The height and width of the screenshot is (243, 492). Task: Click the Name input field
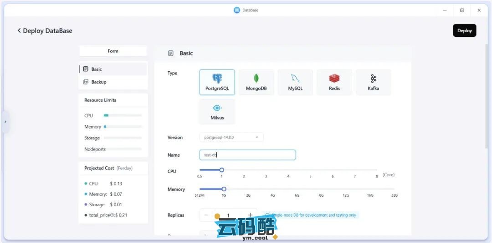click(x=247, y=155)
